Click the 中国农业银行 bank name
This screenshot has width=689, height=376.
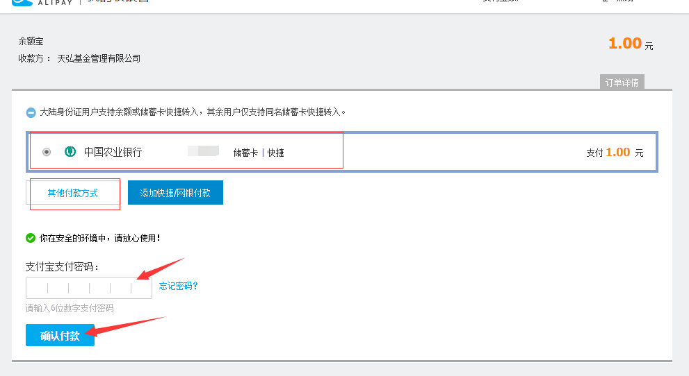[113, 152]
